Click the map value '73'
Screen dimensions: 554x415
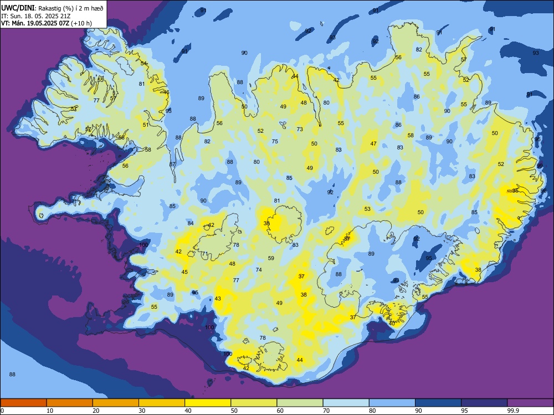pyautogui.click(x=300, y=129)
